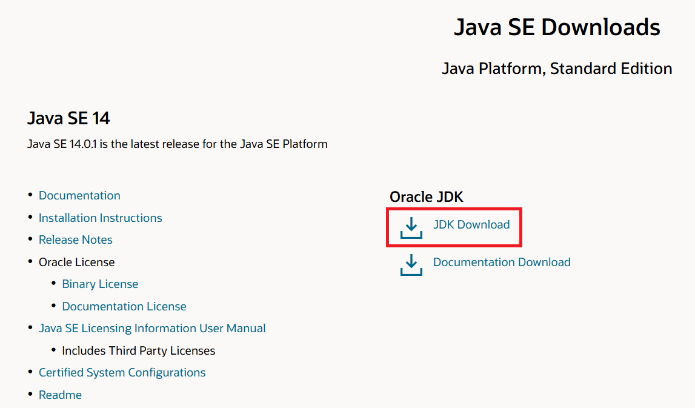Open the Readme link

(x=60, y=395)
